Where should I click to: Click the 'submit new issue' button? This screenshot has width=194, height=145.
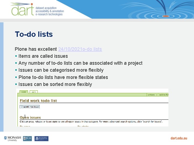(x=30, y=107)
